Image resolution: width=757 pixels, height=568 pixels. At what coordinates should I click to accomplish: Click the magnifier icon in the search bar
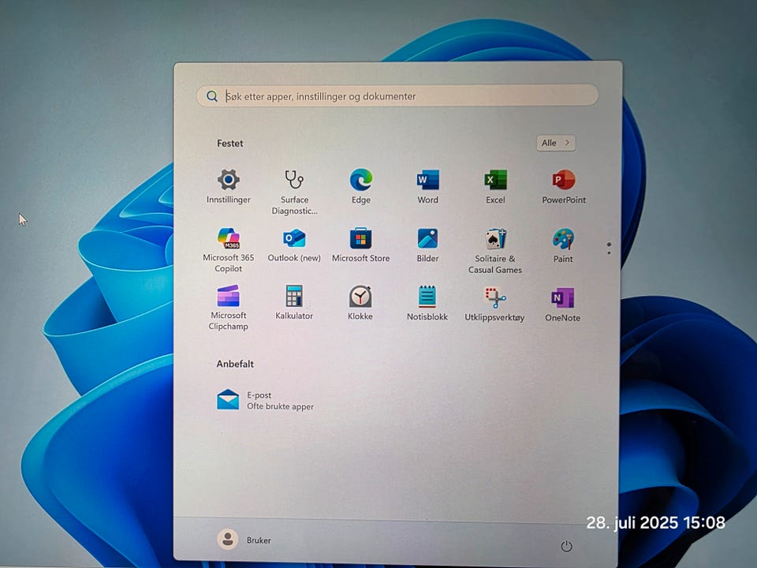point(212,96)
